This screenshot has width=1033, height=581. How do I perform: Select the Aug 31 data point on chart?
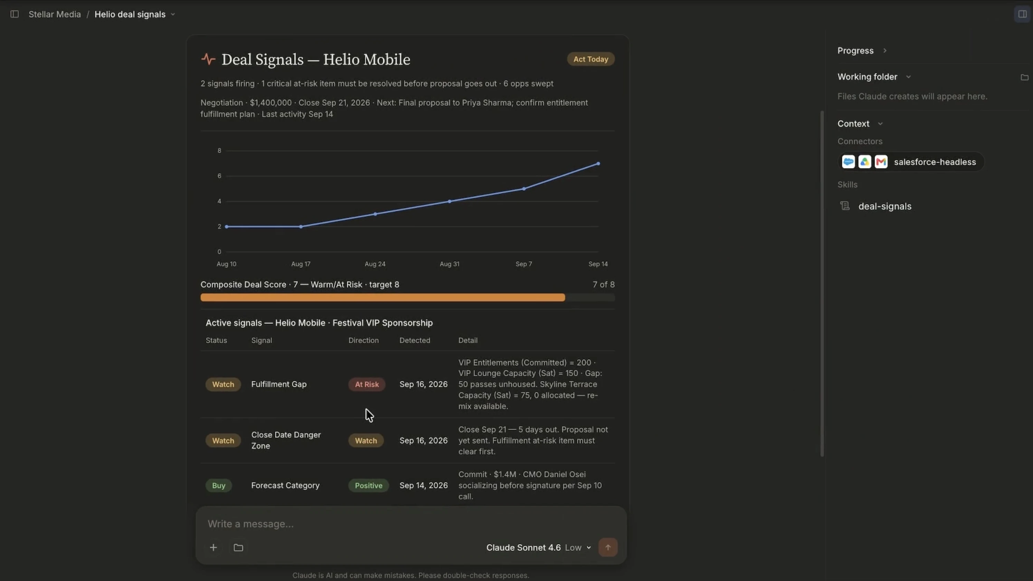click(449, 201)
